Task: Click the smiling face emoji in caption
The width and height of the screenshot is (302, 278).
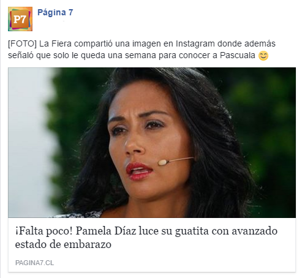Action: coord(263,56)
